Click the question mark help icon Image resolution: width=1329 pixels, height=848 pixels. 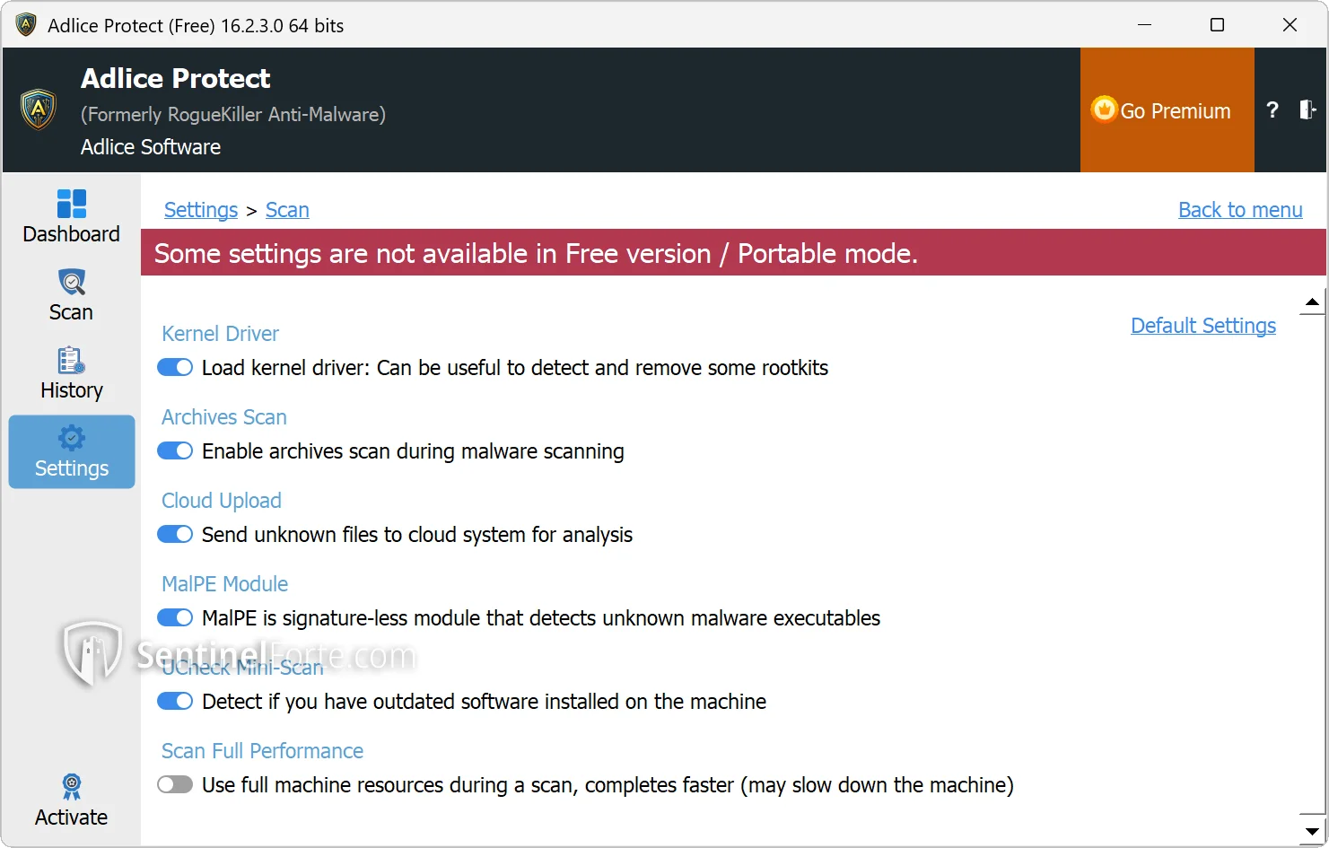[1272, 110]
